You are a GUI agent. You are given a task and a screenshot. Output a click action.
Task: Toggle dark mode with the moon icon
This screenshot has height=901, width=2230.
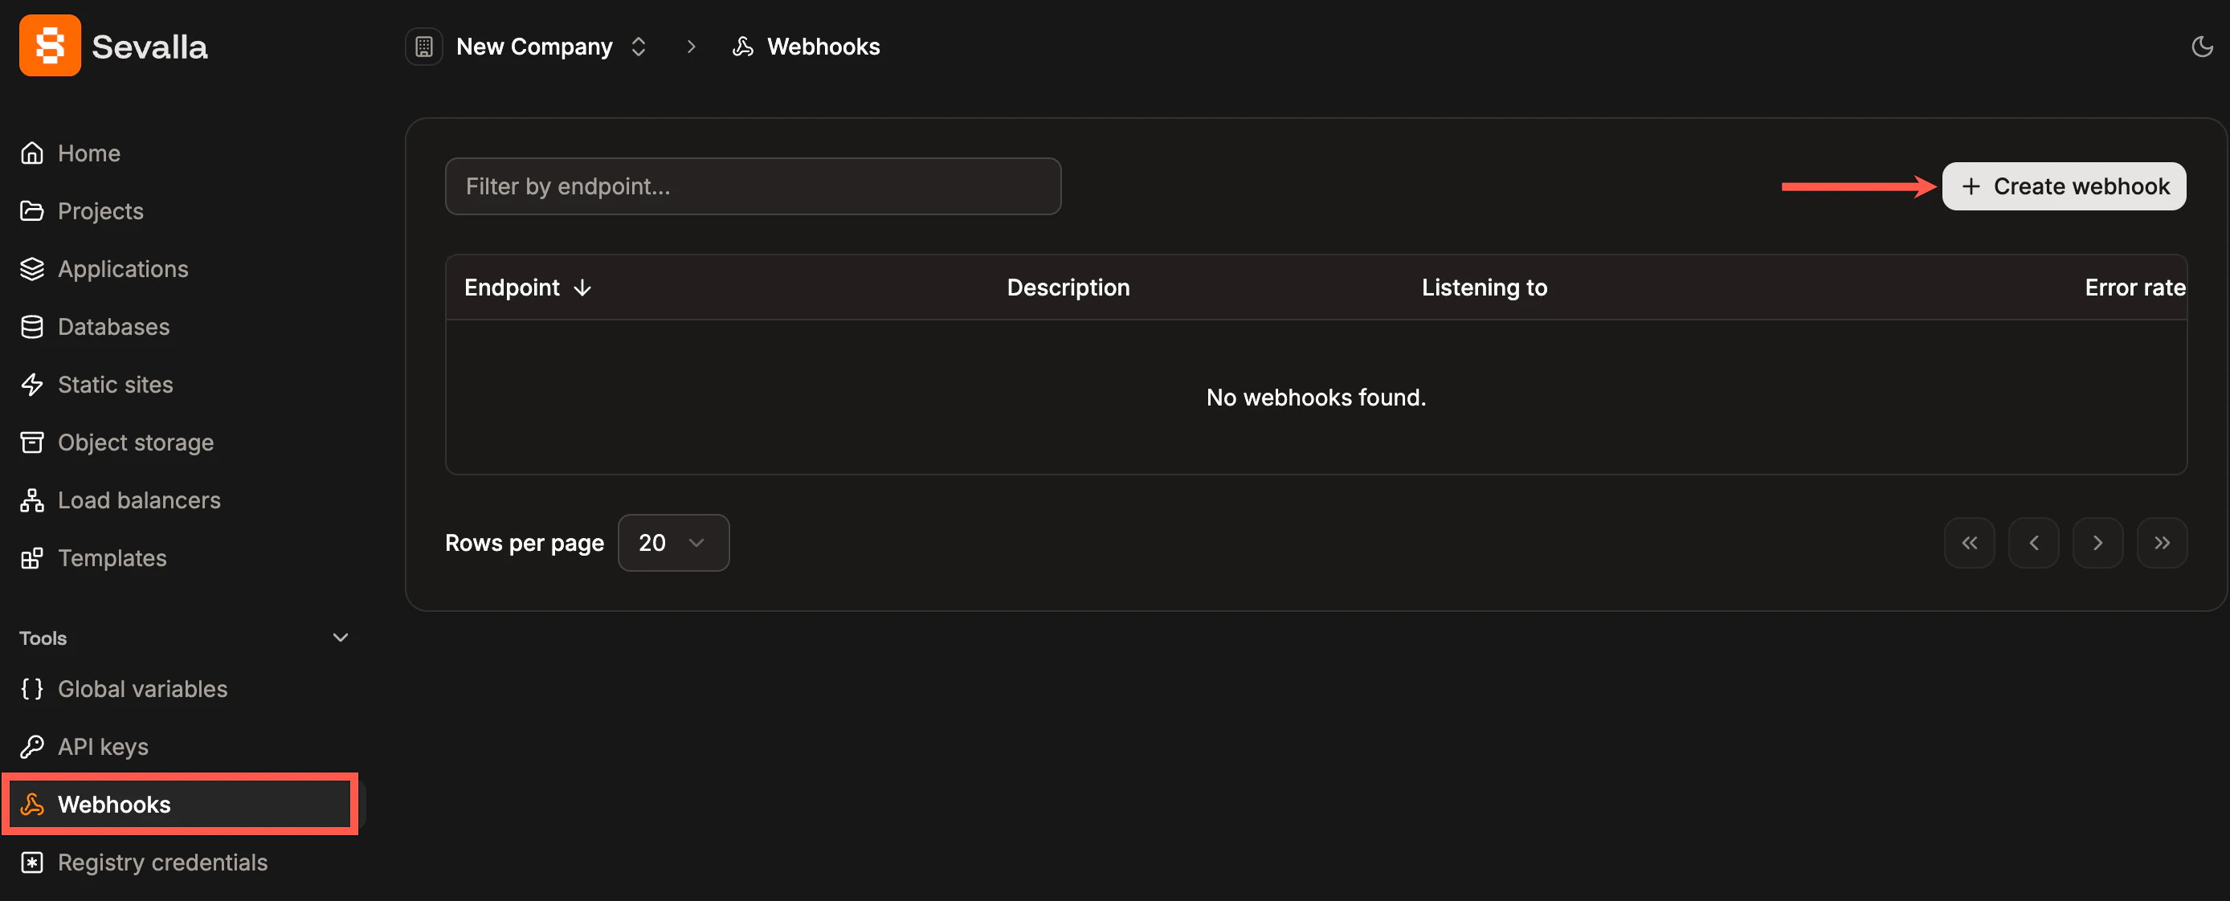(2203, 47)
